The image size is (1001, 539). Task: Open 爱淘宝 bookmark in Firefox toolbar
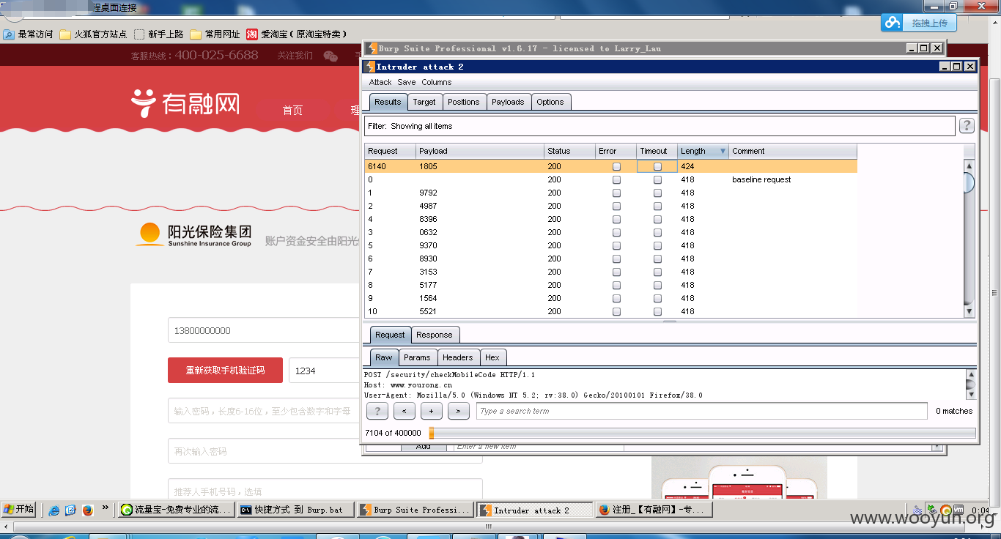[296, 34]
